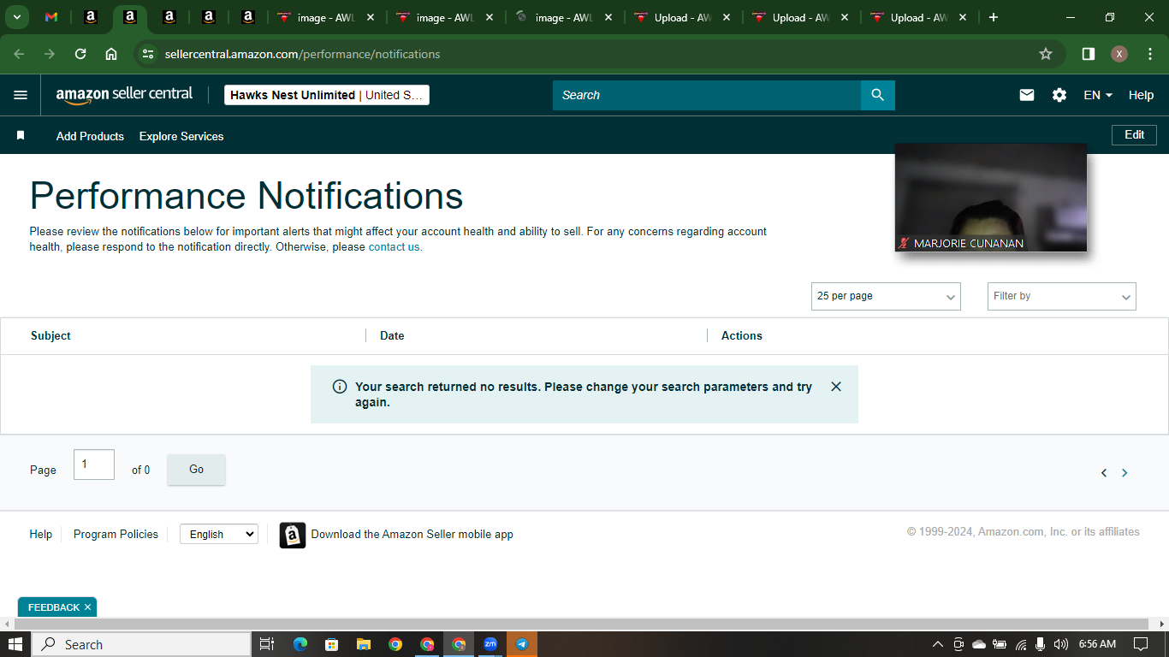The image size is (1169, 657).
Task: Click the Edit button
Action: click(x=1134, y=135)
